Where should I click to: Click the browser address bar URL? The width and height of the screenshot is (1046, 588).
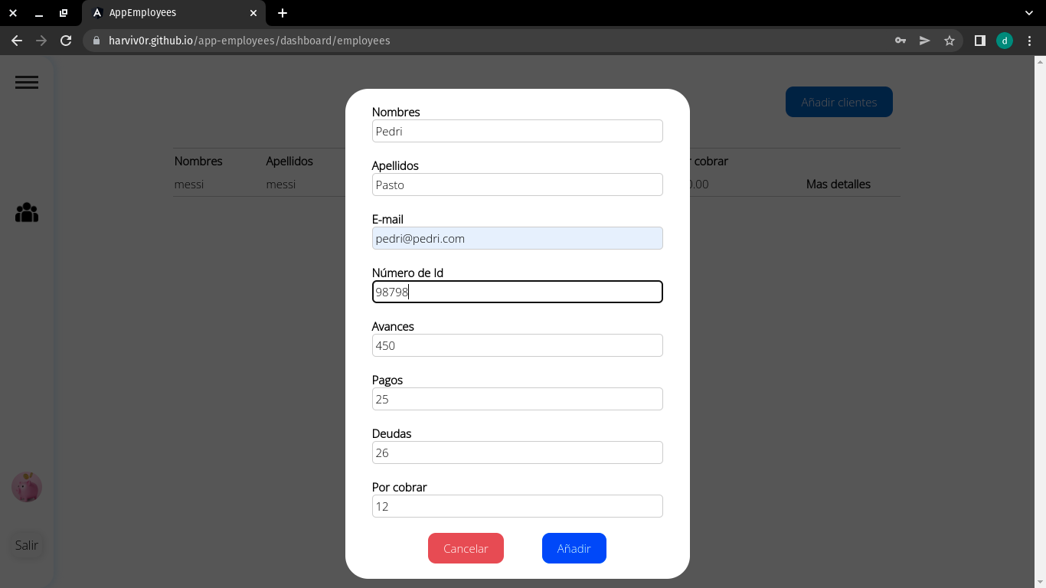pyautogui.click(x=250, y=41)
